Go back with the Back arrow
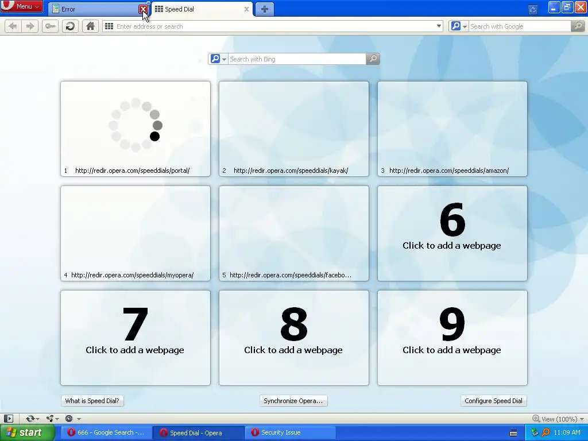 pyautogui.click(x=13, y=26)
